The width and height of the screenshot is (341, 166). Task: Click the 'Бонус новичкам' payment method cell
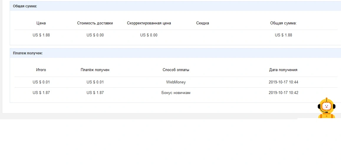pos(176,93)
